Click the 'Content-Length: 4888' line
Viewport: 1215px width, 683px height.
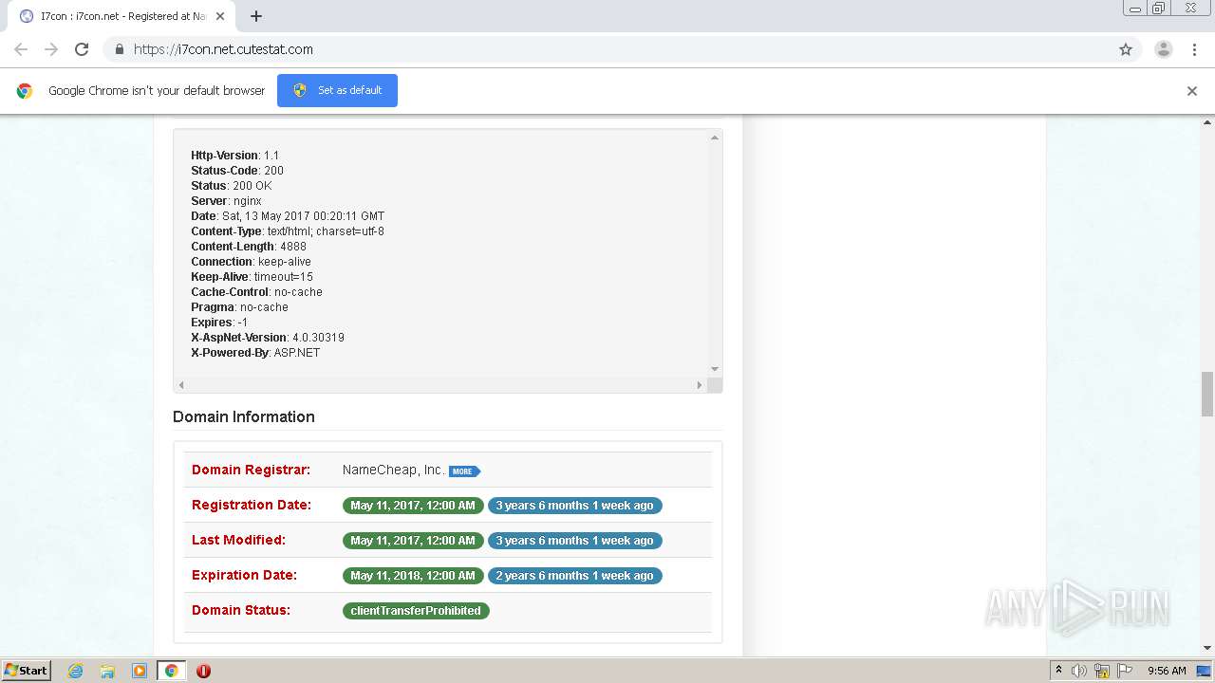tap(249, 247)
